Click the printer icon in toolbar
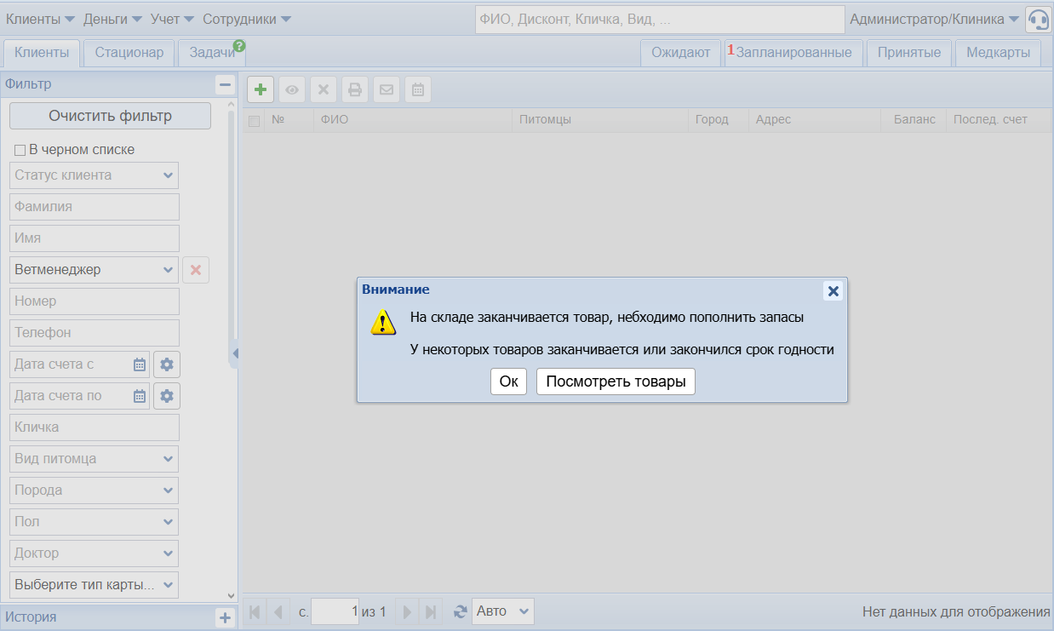The height and width of the screenshot is (631, 1054). pyautogui.click(x=355, y=89)
